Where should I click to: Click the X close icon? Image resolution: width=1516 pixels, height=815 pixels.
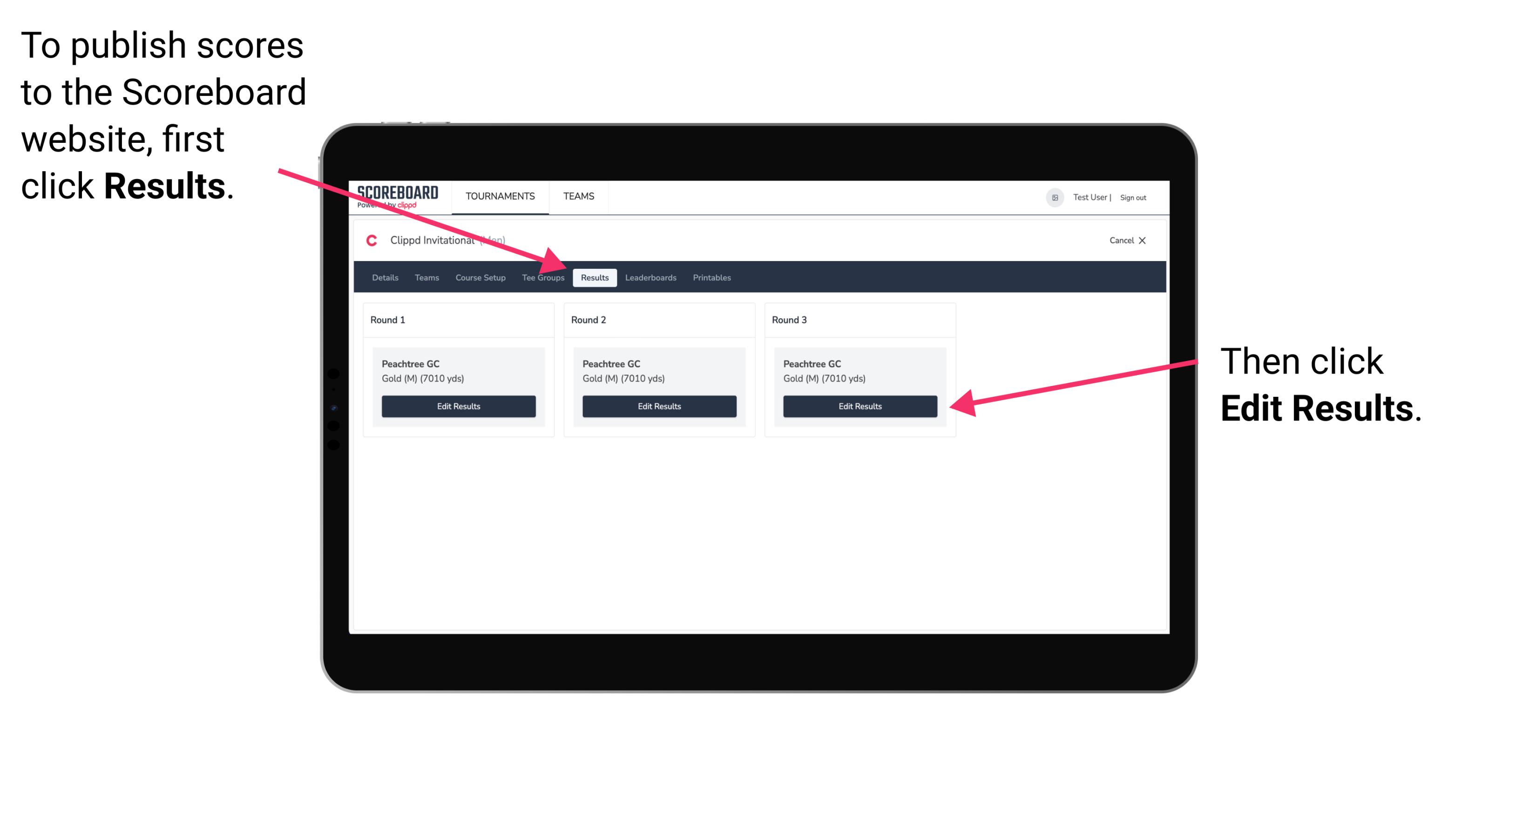pos(1146,241)
